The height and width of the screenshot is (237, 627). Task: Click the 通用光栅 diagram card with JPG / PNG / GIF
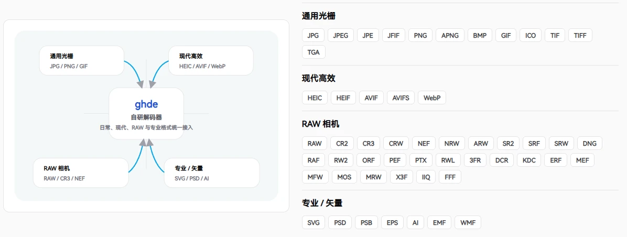pyautogui.click(x=82, y=61)
